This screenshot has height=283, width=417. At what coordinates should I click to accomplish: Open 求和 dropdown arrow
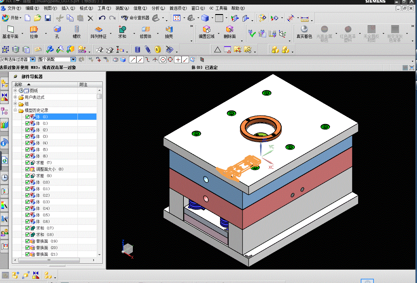pos(134,33)
